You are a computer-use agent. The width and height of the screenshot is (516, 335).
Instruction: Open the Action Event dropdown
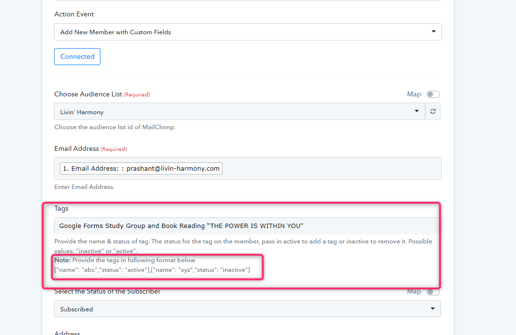pyautogui.click(x=248, y=32)
